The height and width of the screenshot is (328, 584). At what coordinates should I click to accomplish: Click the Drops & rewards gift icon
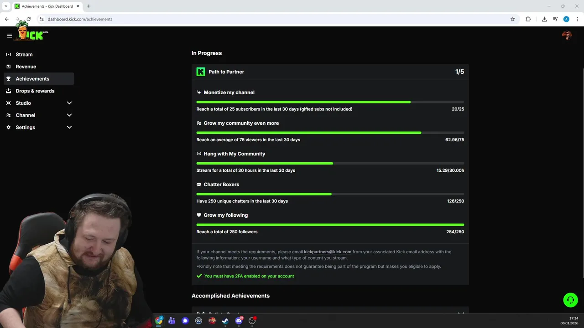tap(8, 91)
